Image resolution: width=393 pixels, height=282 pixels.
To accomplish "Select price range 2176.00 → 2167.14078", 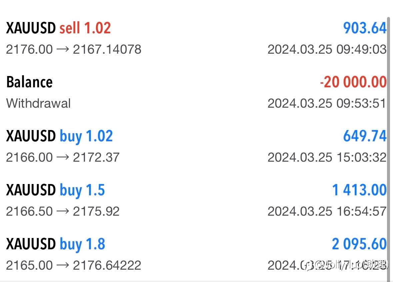I will tap(74, 49).
